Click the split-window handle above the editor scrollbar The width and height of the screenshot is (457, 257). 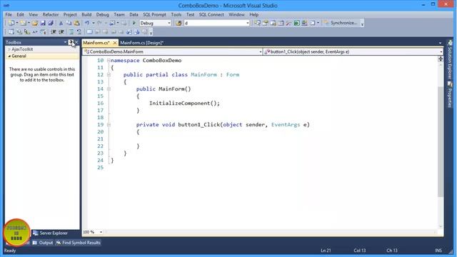[441, 59]
